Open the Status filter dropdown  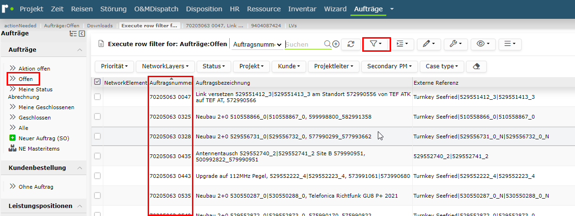click(x=214, y=66)
